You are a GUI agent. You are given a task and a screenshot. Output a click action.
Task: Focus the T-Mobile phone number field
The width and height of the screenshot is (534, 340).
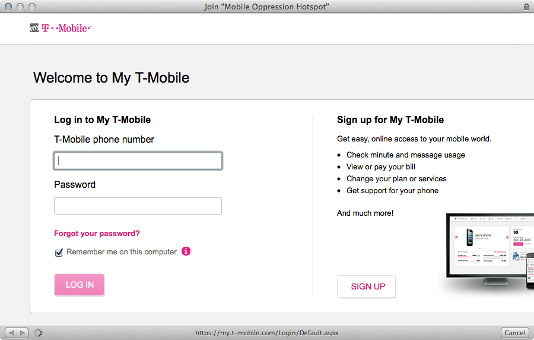138,160
